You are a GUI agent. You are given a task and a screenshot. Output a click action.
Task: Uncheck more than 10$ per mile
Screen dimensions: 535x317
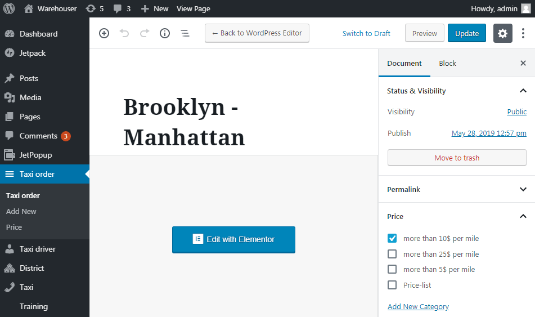pos(392,238)
